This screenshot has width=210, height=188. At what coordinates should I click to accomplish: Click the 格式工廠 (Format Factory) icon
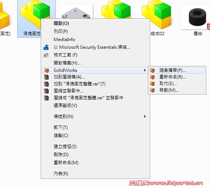click(46, 55)
